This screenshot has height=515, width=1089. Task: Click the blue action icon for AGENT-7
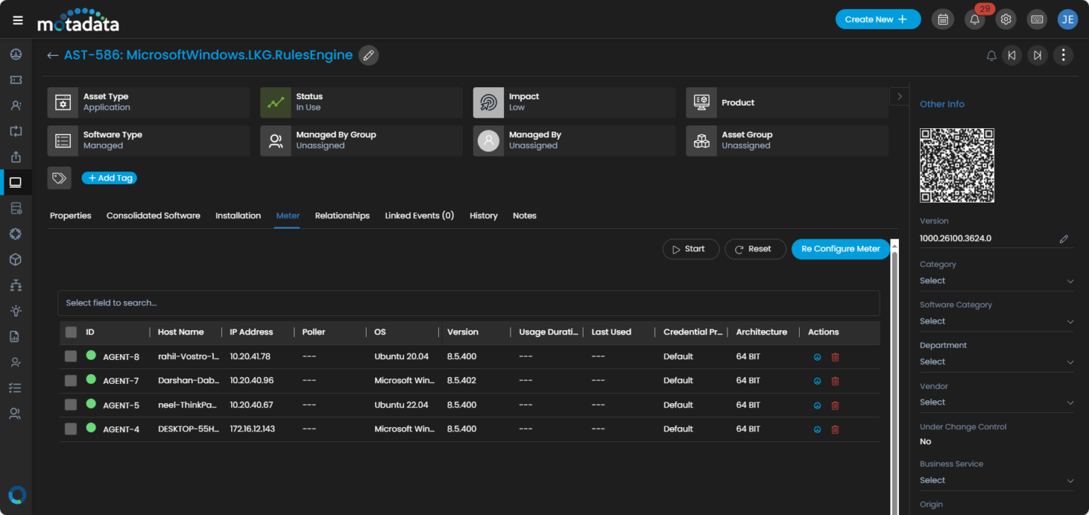(817, 381)
